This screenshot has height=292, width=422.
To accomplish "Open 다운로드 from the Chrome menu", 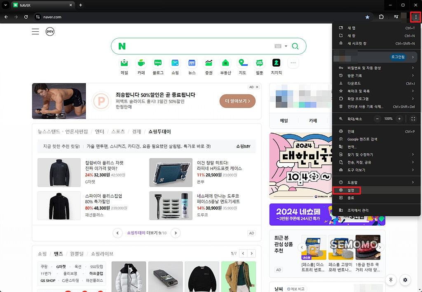I will (x=377, y=83).
